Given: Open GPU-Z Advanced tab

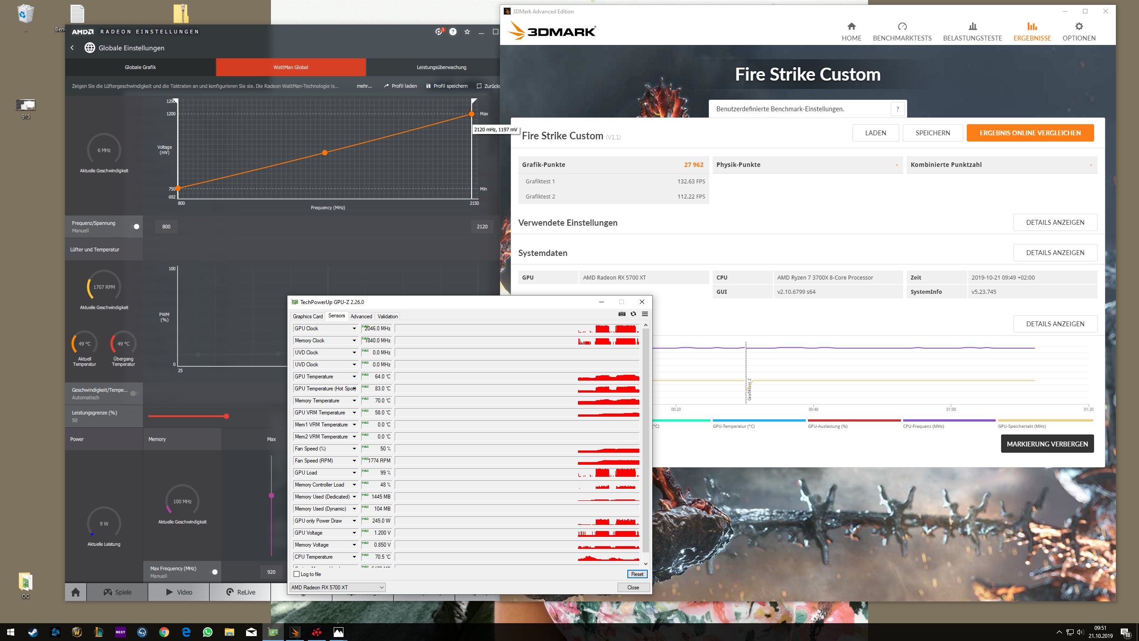Looking at the screenshot, I should (361, 316).
